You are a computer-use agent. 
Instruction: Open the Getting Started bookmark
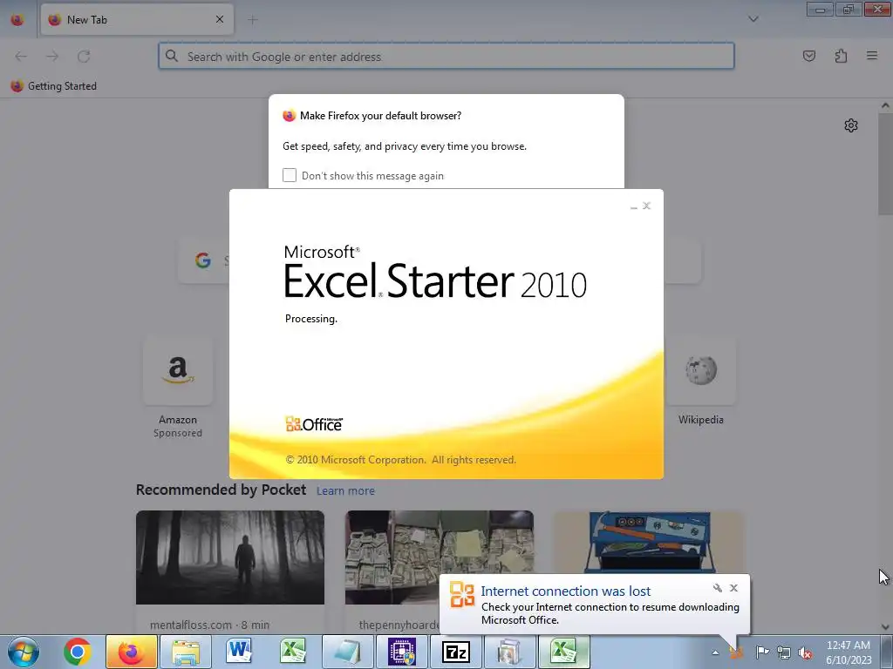(x=54, y=86)
